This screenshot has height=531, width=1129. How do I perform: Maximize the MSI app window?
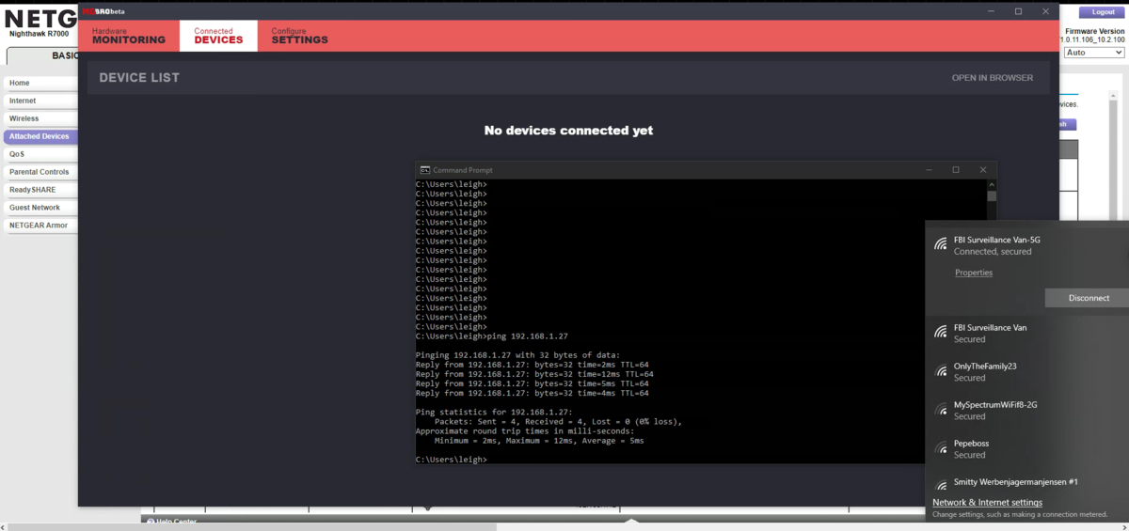pos(1018,11)
